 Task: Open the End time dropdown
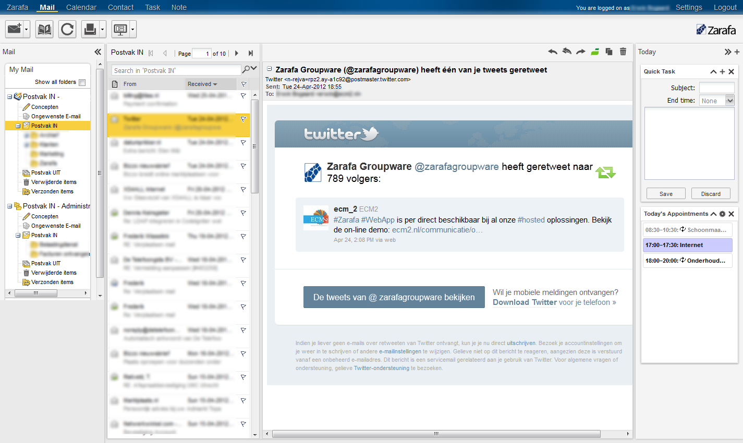click(730, 101)
